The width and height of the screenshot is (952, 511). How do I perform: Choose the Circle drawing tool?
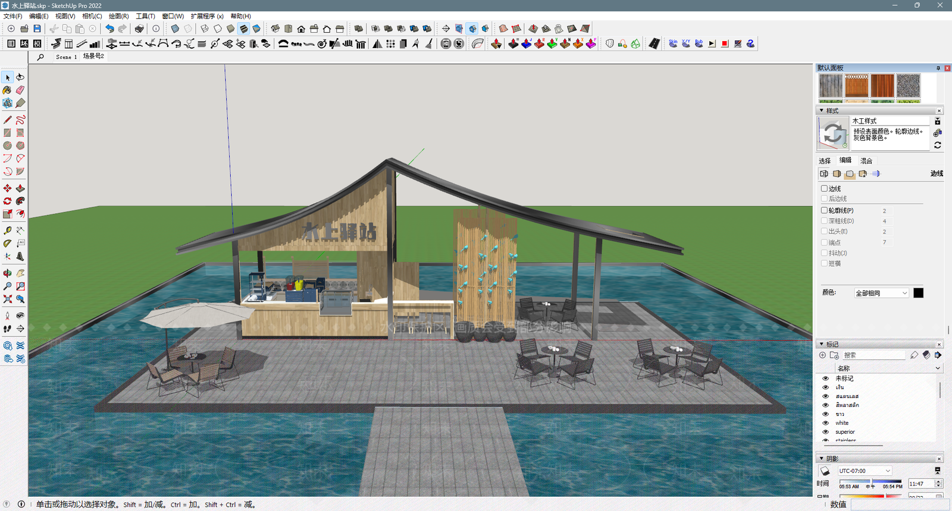[8, 146]
